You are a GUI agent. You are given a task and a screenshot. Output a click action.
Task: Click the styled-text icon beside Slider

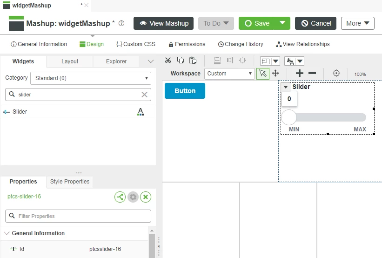coord(141,112)
